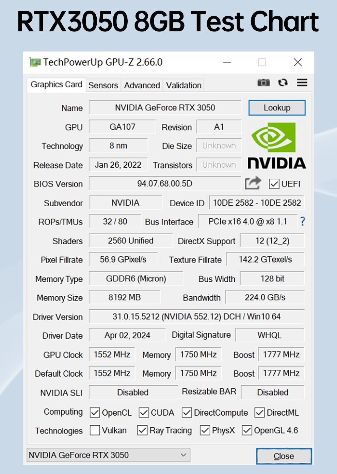The height and width of the screenshot is (474, 337).
Task: Click the BIOS Version 94.07.68.00.5D field
Action: [x=165, y=183]
